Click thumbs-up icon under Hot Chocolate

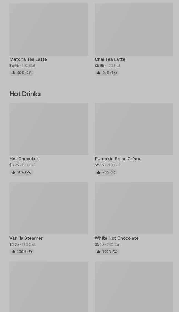click(x=13, y=172)
